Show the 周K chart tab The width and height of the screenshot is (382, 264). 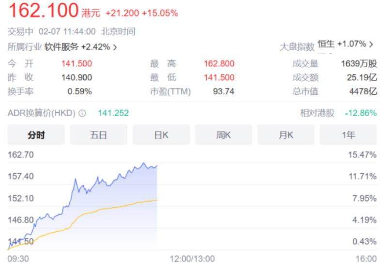224,135
